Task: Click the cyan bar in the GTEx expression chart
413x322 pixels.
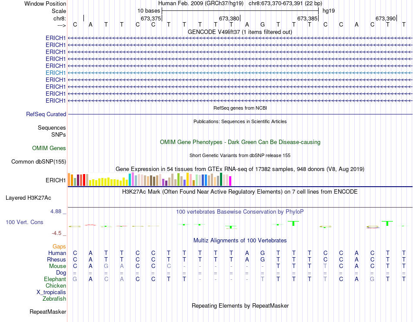Action: pyautogui.click(x=130, y=180)
